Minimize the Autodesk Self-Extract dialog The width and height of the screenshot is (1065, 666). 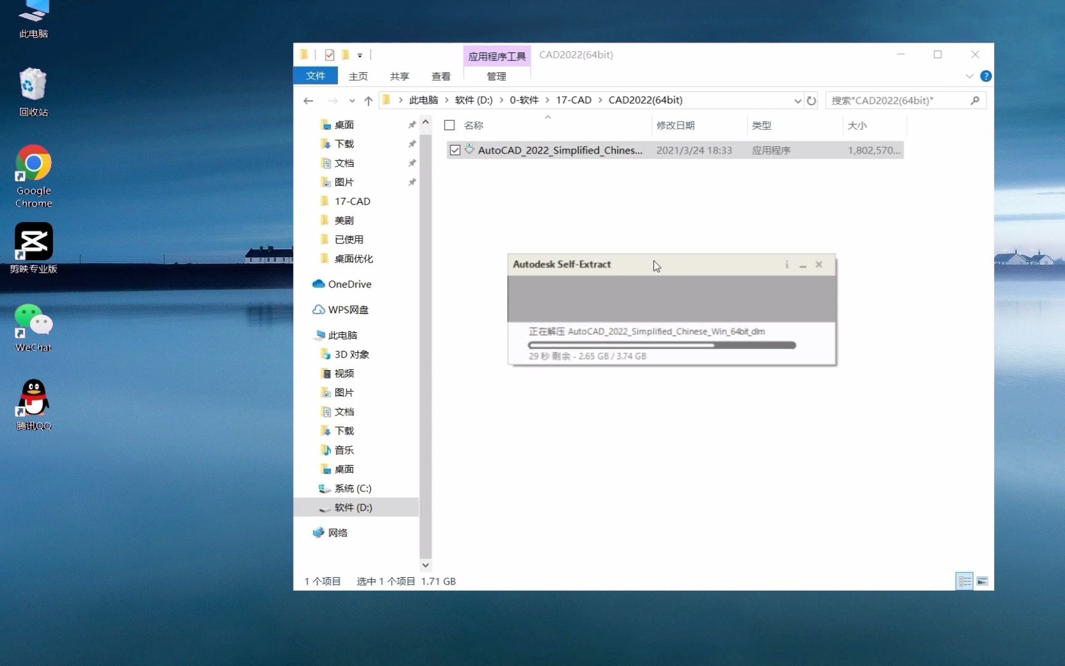pyautogui.click(x=803, y=265)
